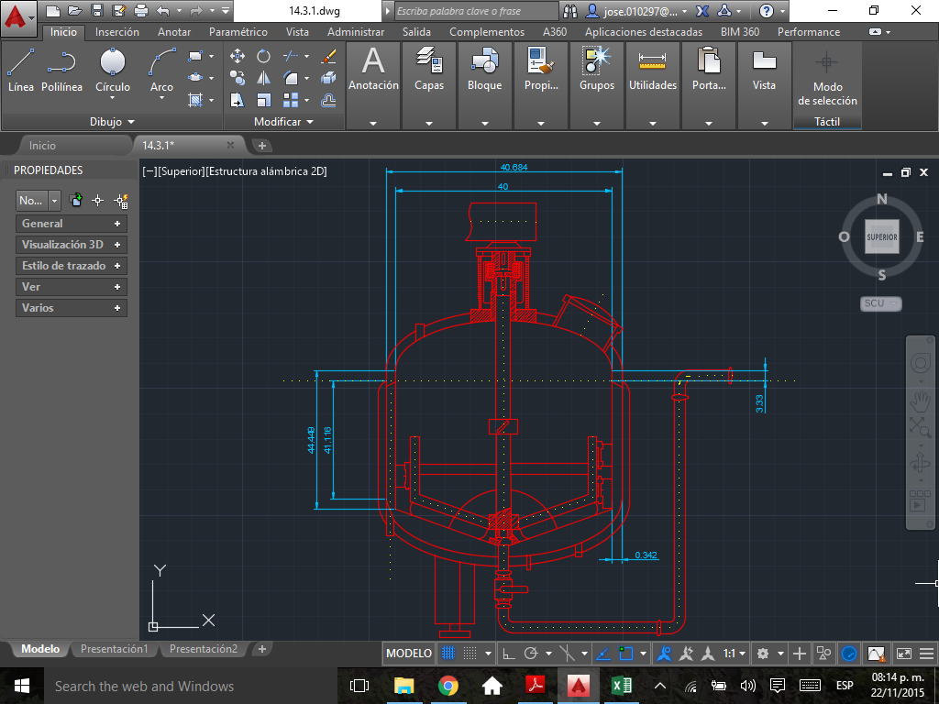The width and height of the screenshot is (939, 704).
Task: Expand the General properties section
Action: 72,224
